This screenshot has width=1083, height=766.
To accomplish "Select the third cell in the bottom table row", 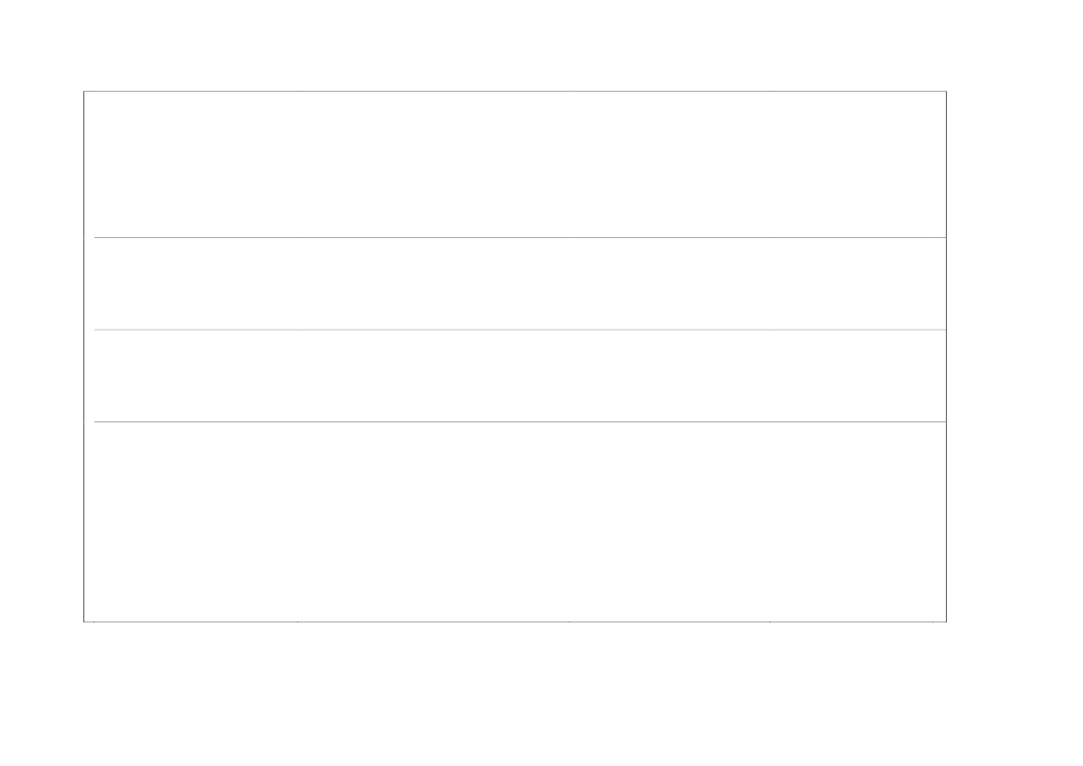I will (x=668, y=521).
